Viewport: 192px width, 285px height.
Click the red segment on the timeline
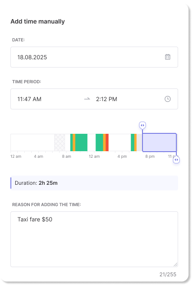point(107,142)
